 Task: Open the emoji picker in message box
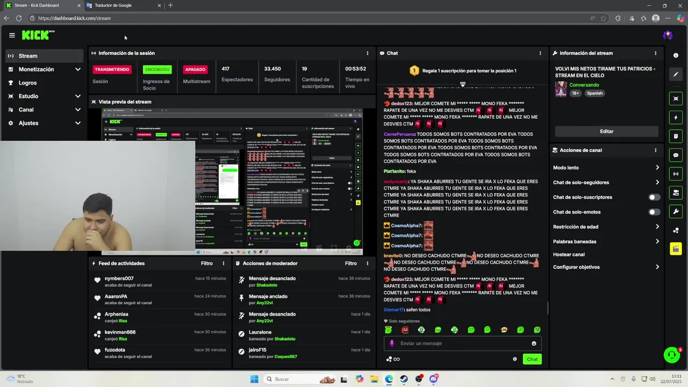tap(534, 343)
